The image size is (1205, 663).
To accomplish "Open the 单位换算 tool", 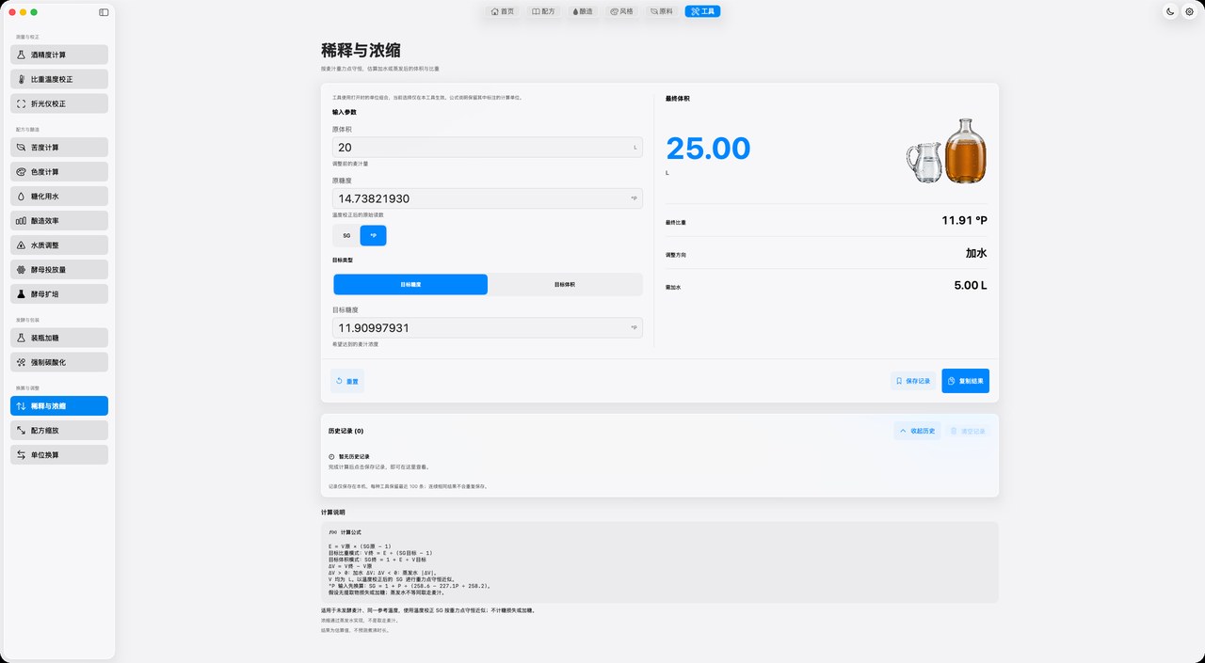I will pyautogui.click(x=59, y=454).
